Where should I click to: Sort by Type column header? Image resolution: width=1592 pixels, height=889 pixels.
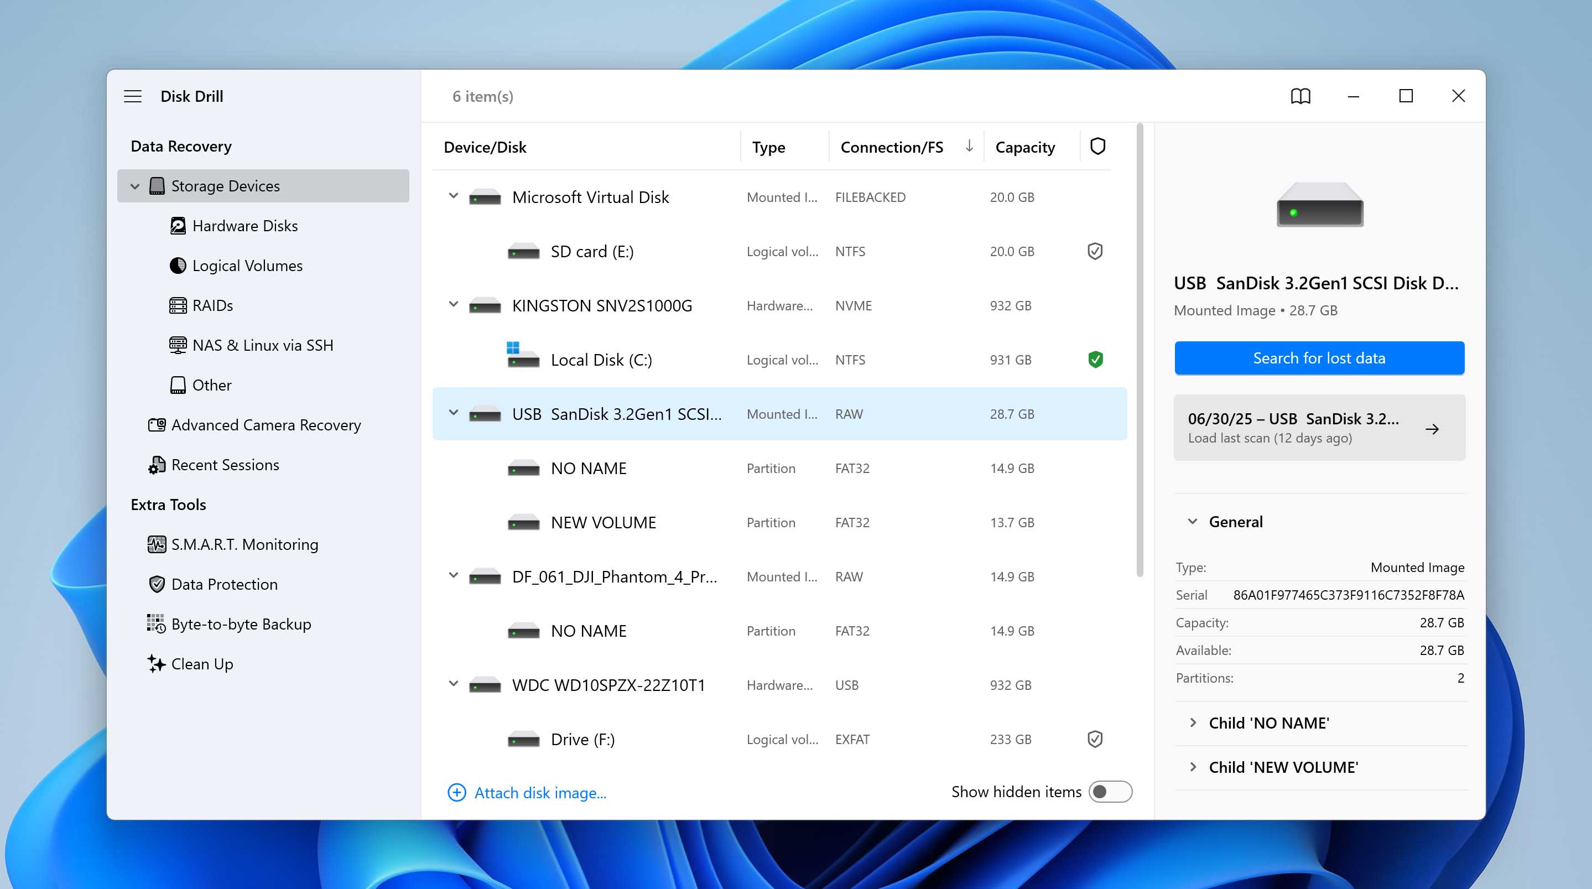tap(768, 147)
